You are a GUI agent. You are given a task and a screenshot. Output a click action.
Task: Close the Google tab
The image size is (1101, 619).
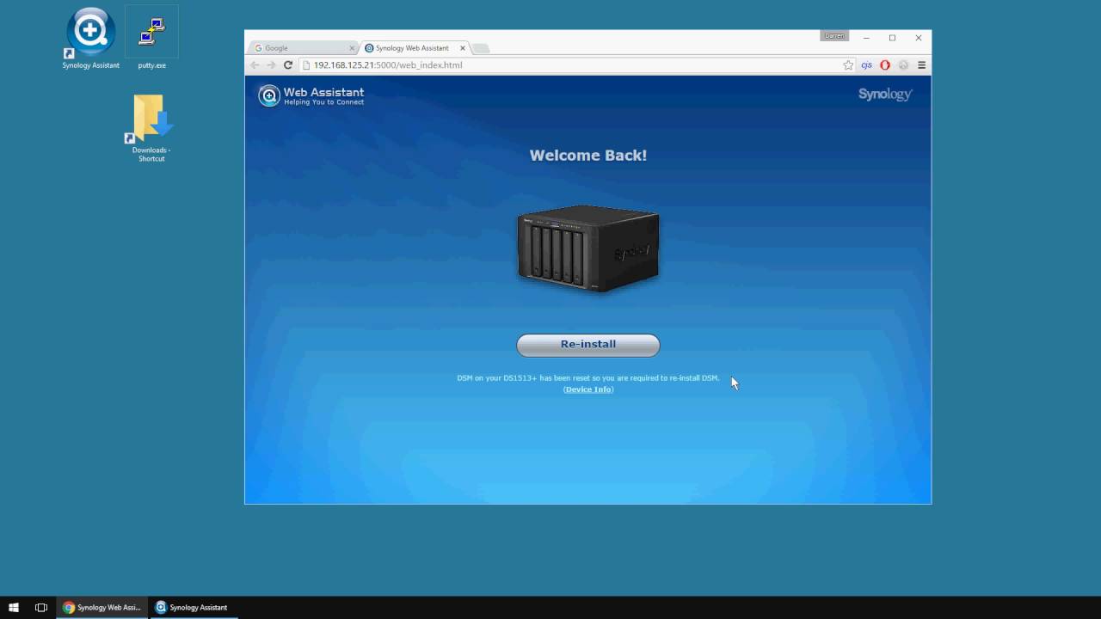[352, 48]
